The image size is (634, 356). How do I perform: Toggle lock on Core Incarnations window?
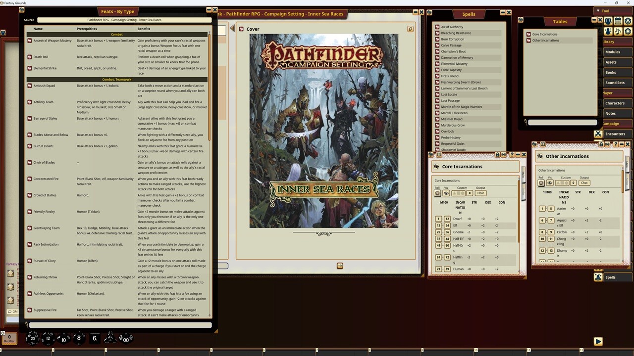497,155
